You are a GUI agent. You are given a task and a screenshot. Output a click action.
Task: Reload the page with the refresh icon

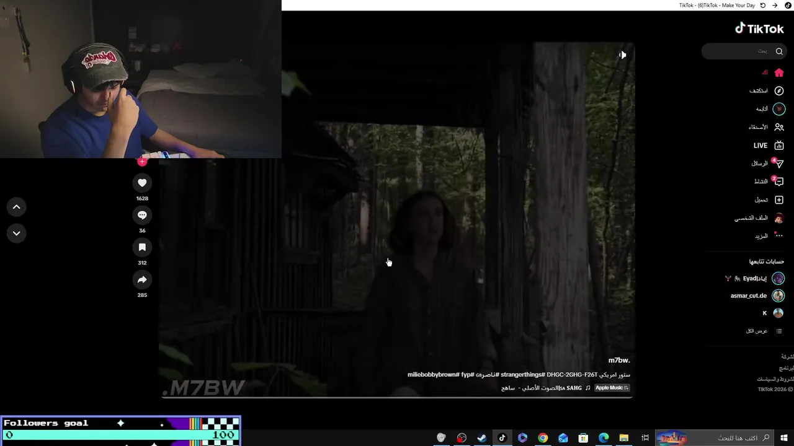(763, 5)
